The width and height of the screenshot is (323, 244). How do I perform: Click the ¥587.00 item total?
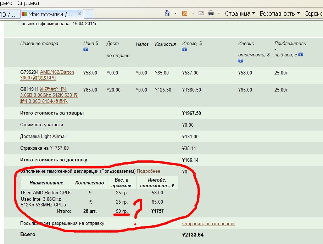[x=190, y=73]
